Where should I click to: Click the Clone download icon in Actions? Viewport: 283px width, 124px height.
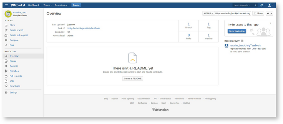pos(6,25)
